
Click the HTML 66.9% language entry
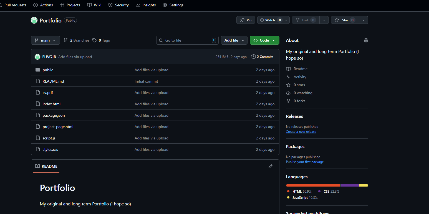click(x=299, y=191)
